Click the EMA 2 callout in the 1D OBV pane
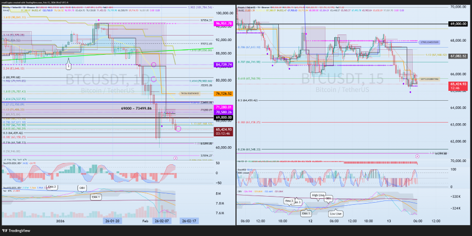The image size is (472, 236). [52, 187]
